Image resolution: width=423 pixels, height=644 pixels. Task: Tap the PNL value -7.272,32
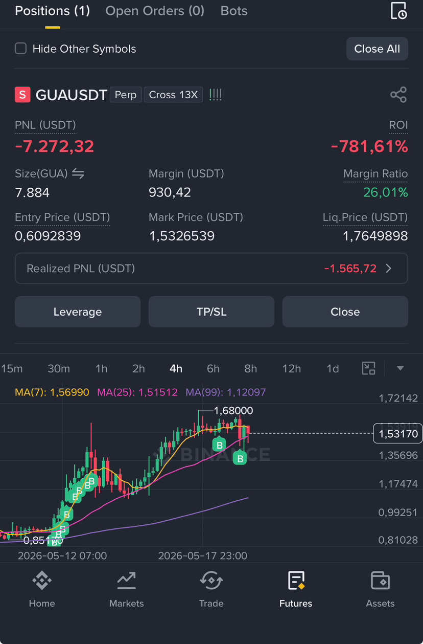tap(55, 147)
